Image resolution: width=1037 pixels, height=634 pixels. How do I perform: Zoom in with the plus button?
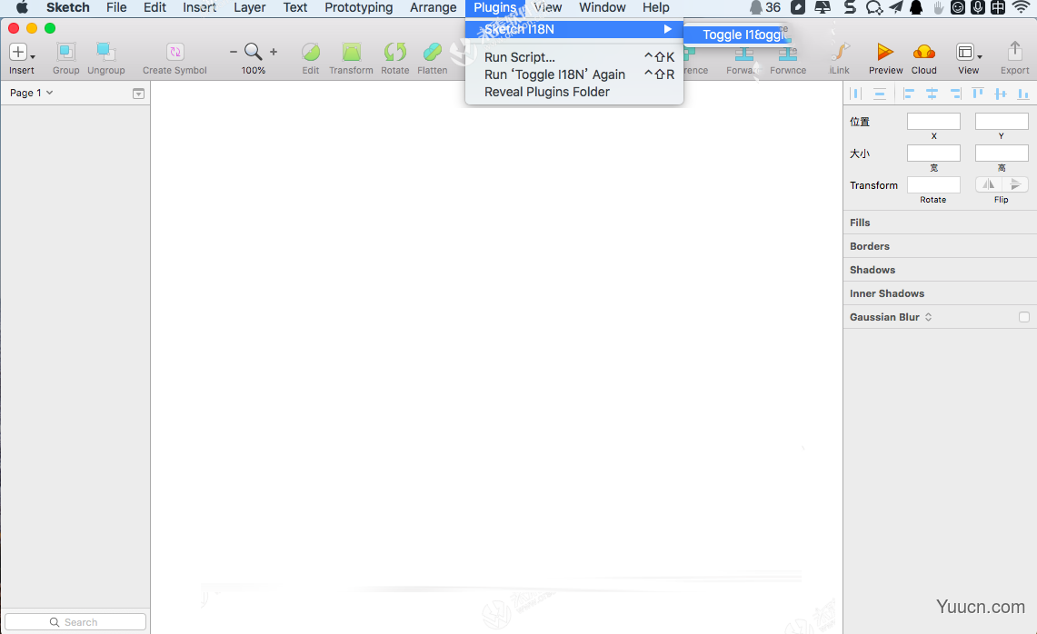point(274,52)
